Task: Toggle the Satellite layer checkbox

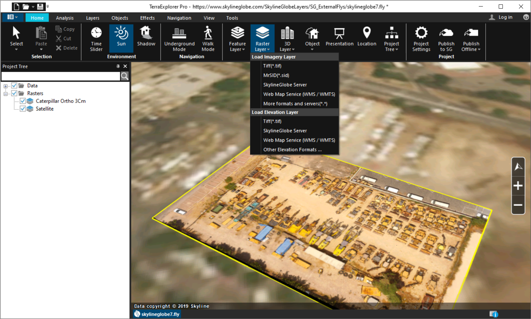Action: (23, 109)
